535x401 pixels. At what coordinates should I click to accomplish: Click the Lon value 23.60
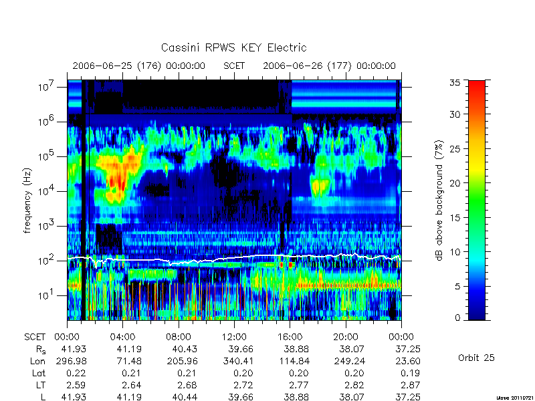point(407,361)
